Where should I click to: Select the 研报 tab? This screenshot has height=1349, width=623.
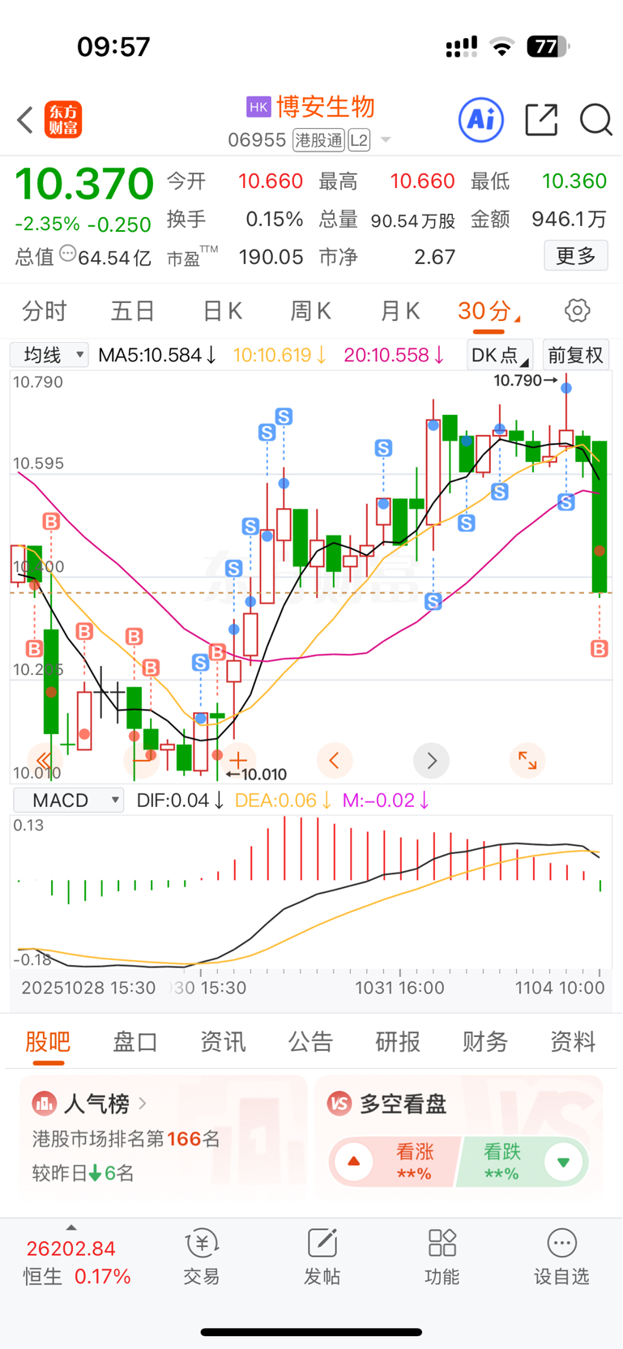pos(398,1041)
